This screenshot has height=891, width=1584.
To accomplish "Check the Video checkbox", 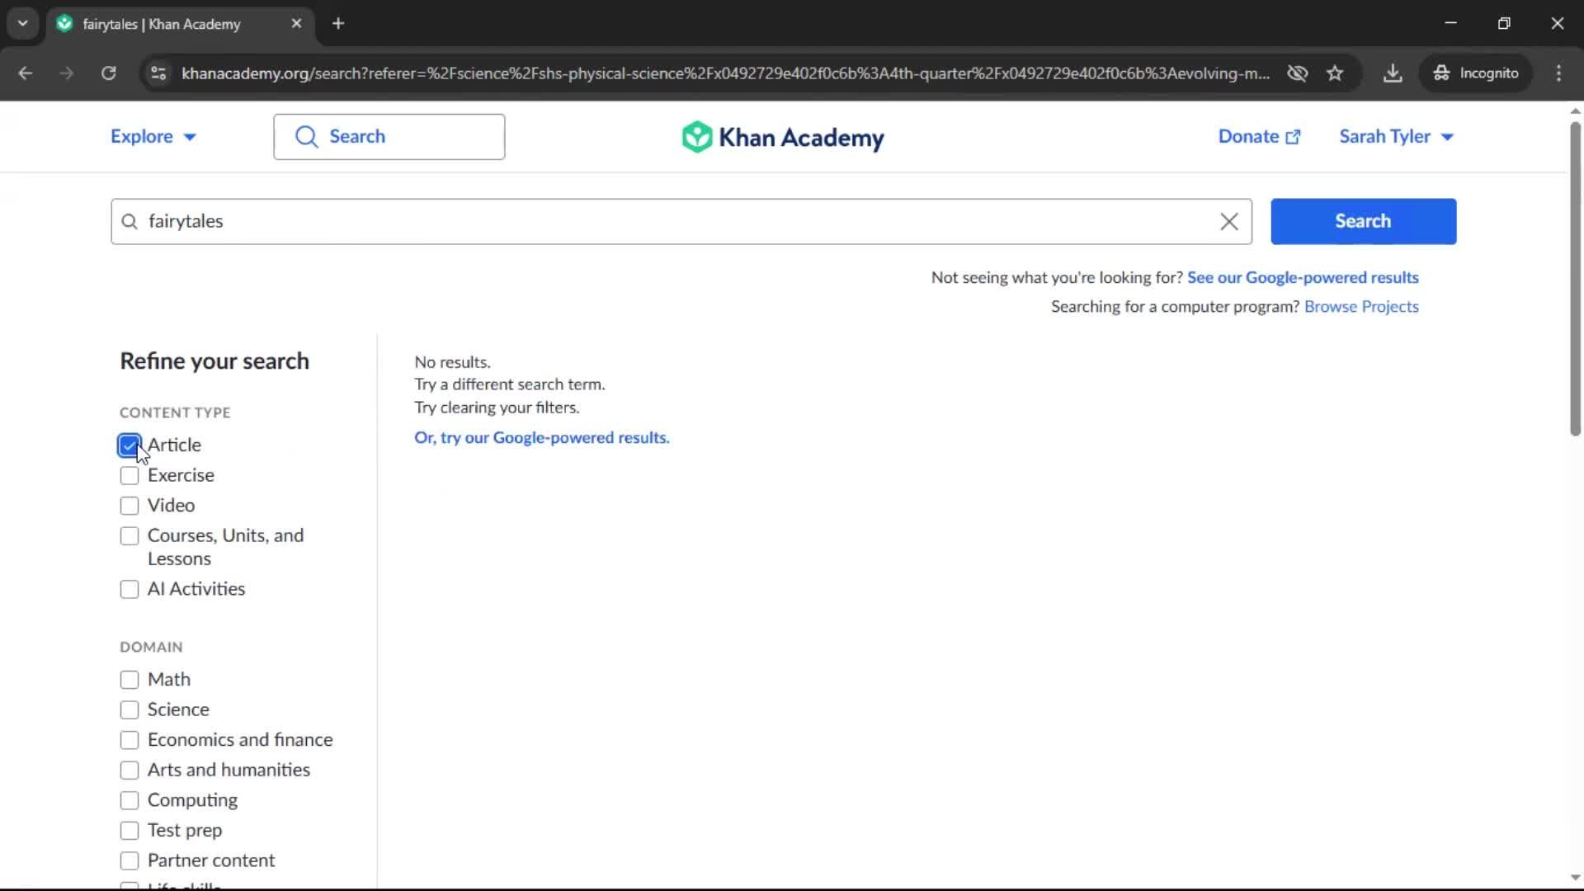I will tap(130, 506).
